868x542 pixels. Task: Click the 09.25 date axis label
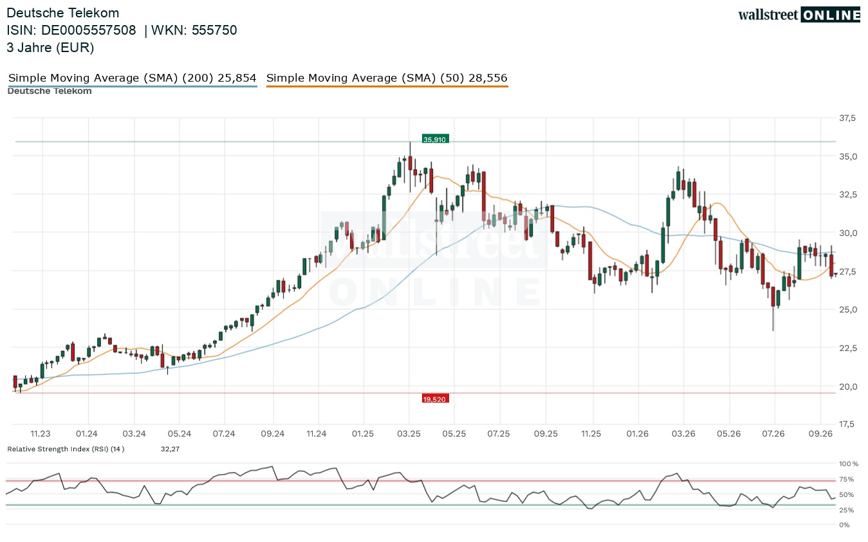coord(546,434)
